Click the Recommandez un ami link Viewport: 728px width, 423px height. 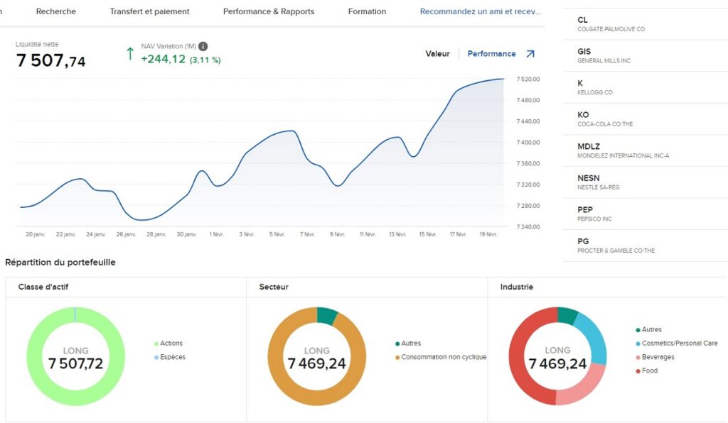(x=481, y=11)
